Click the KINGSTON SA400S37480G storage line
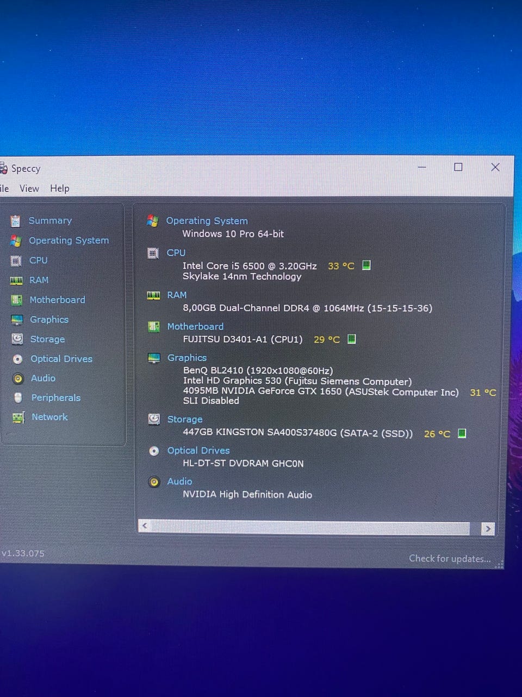The image size is (522, 697). pos(298,433)
